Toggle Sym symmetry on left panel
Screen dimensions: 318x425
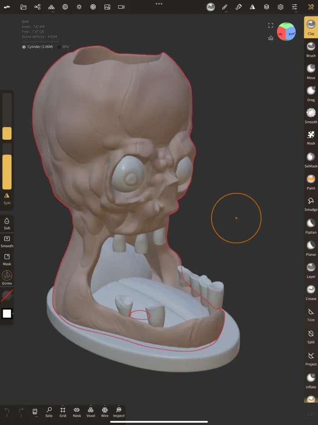click(7, 198)
